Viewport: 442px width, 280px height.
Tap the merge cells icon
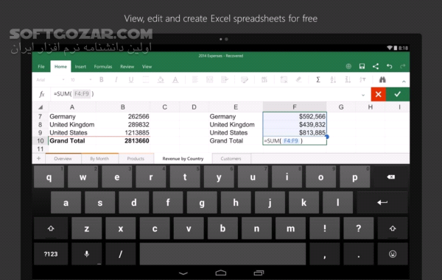209,80
